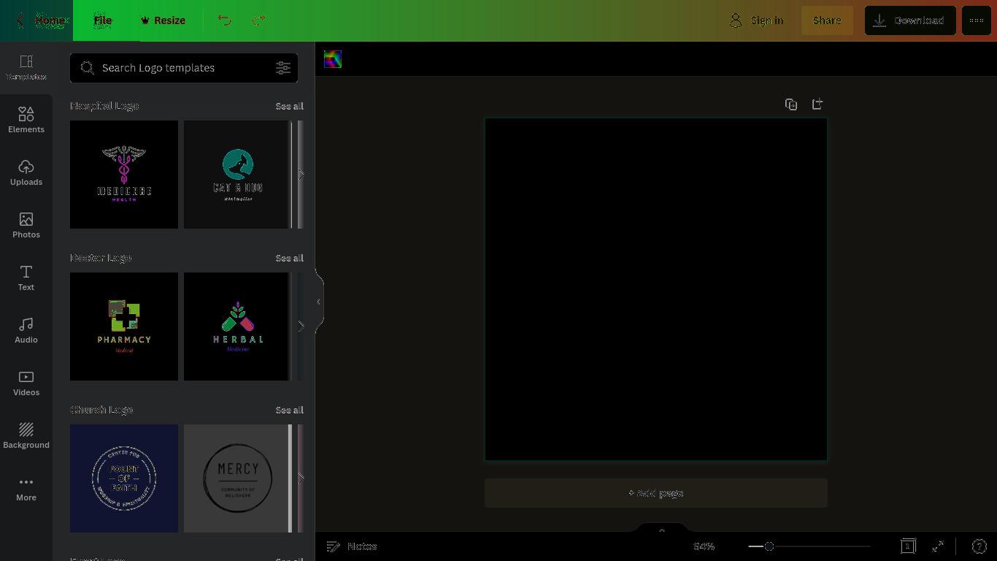Open the canvas color picker swatch

click(x=333, y=59)
